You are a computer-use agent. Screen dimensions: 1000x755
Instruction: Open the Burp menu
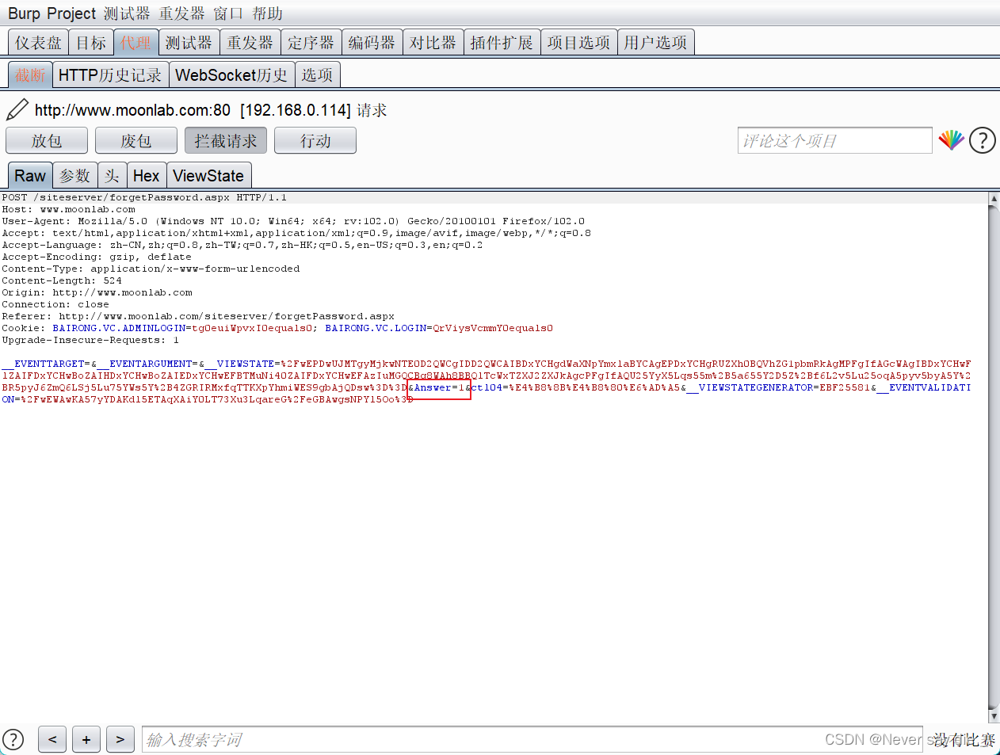pyautogui.click(x=24, y=13)
